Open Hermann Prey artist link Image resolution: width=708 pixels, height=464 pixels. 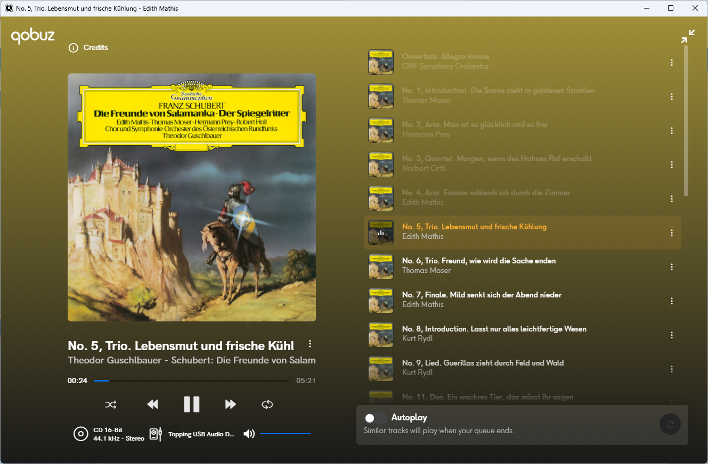click(x=426, y=135)
